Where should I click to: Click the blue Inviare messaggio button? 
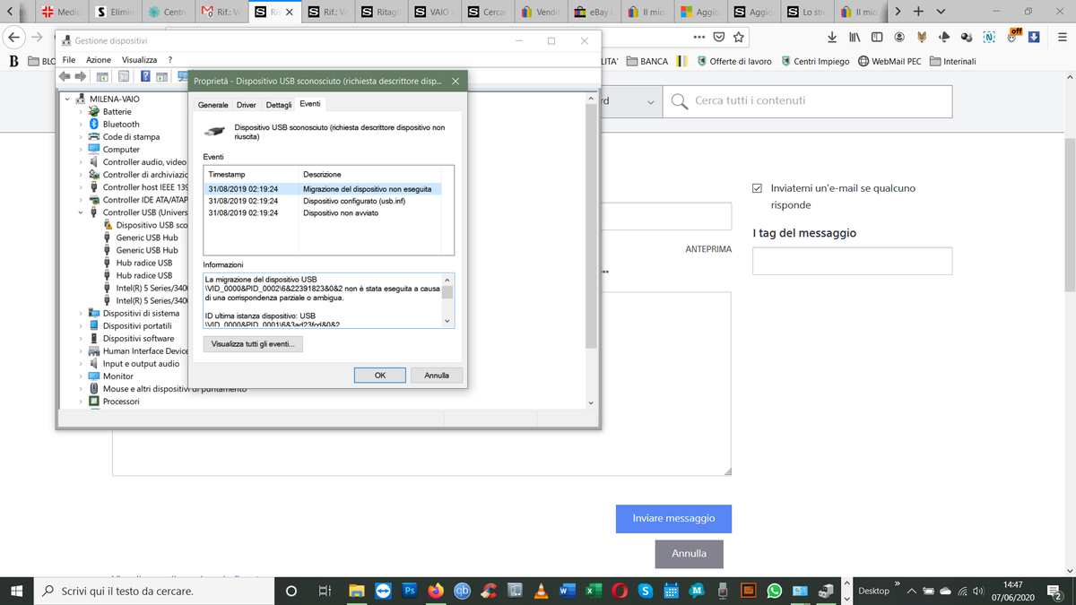click(673, 518)
